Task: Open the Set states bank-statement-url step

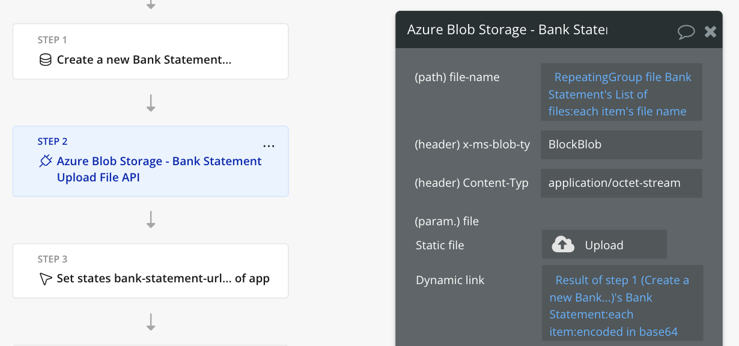Action: (x=162, y=279)
